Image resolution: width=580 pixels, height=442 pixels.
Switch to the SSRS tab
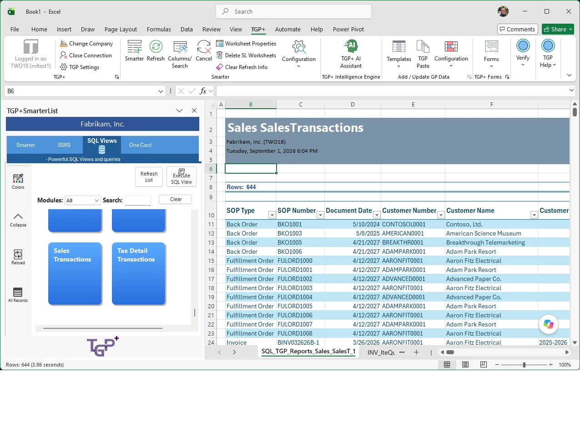tap(64, 145)
